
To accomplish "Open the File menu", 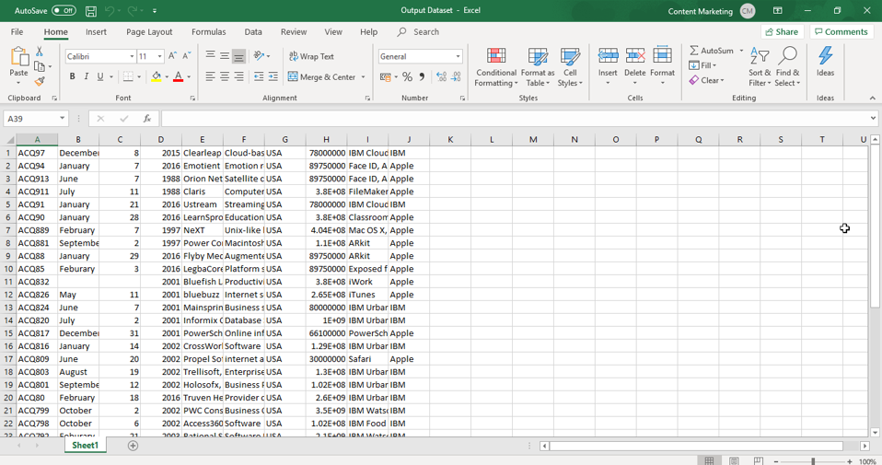I will pyautogui.click(x=17, y=32).
